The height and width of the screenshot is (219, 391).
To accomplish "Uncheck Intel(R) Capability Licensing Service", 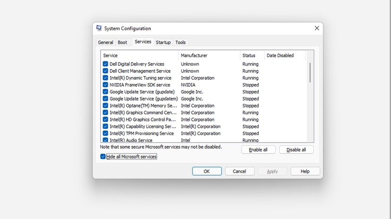I will (x=105, y=126).
